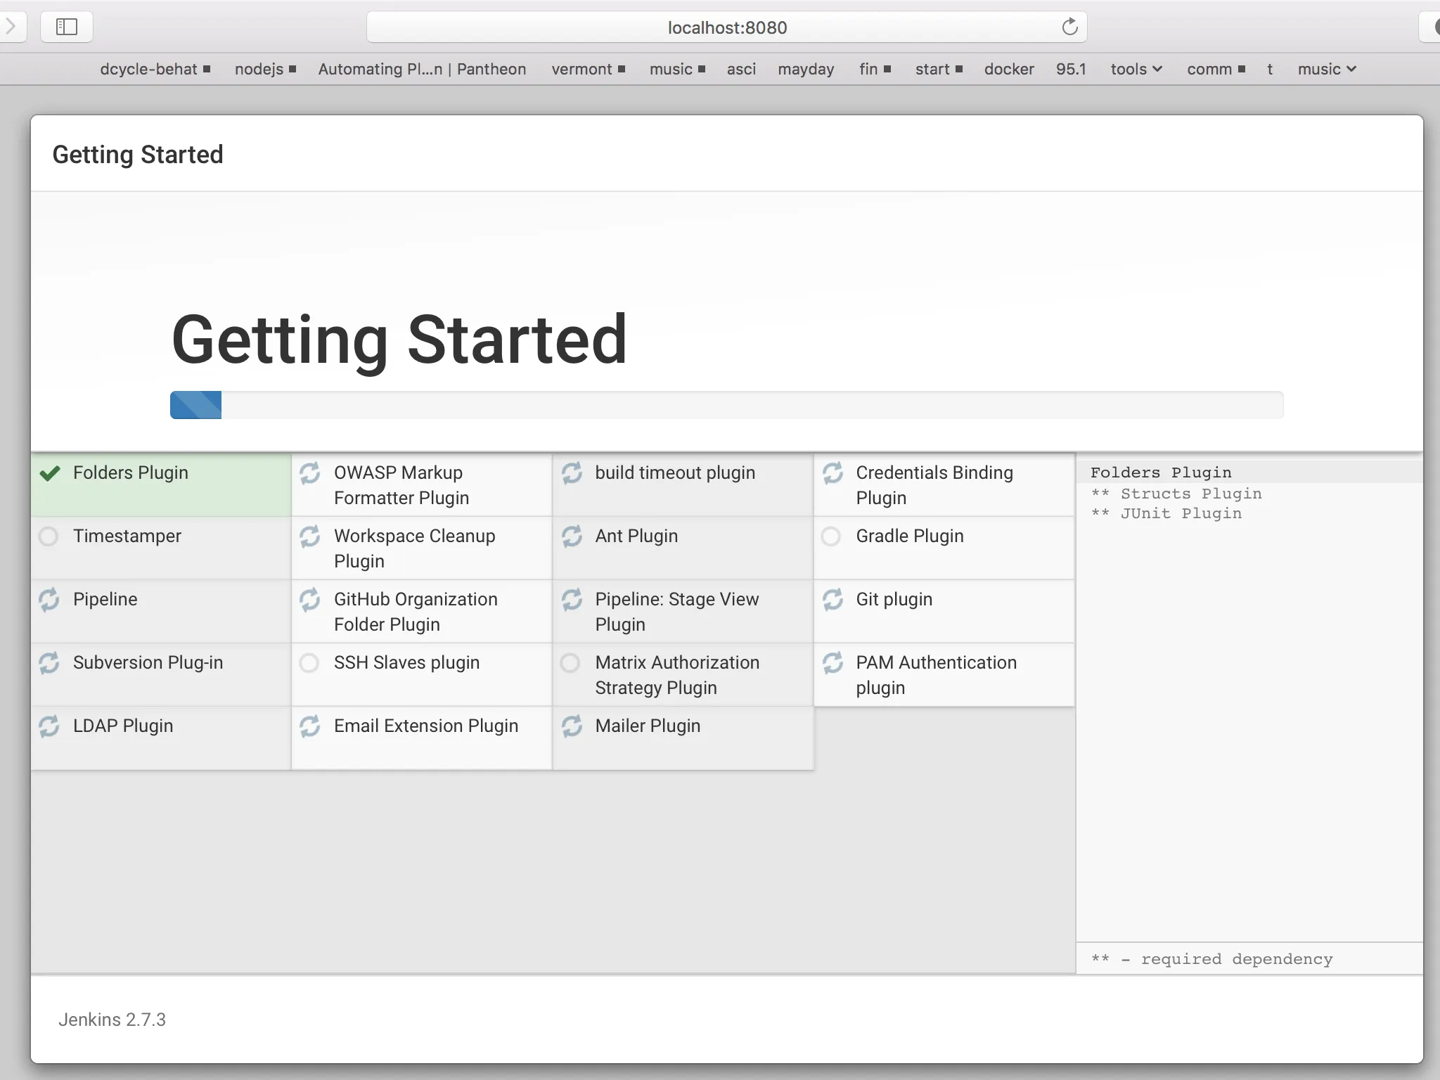Expand the tools bookmarks dropdown
The width and height of the screenshot is (1440, 1080).
coord(1136,69)
